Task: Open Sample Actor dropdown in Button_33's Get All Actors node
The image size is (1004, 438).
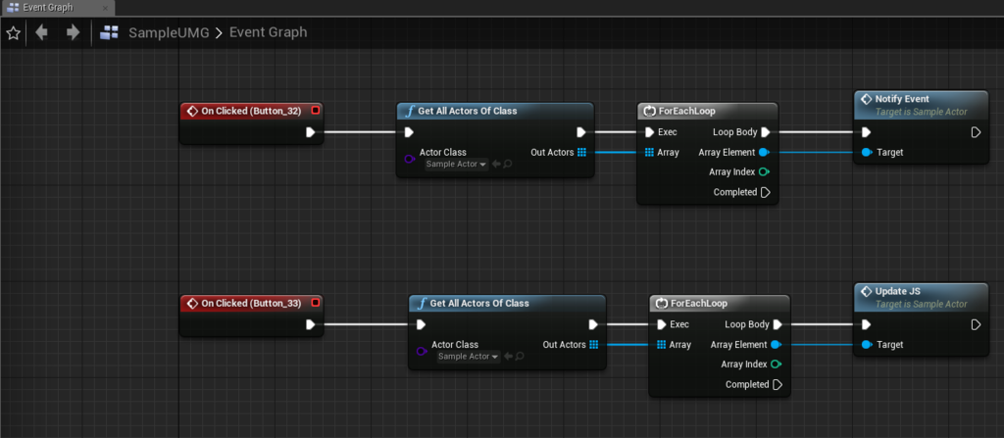Action: pos(468,356)
